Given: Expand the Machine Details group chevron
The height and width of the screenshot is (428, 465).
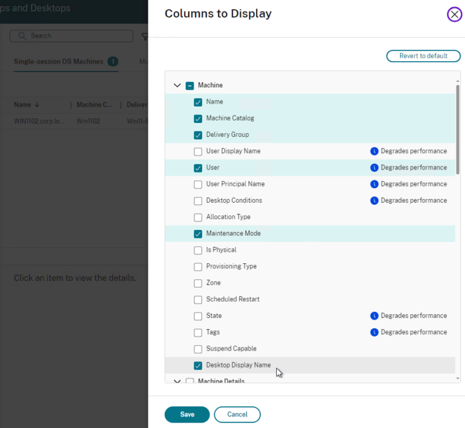Looking at the screenshot, I should click(177, 381).
